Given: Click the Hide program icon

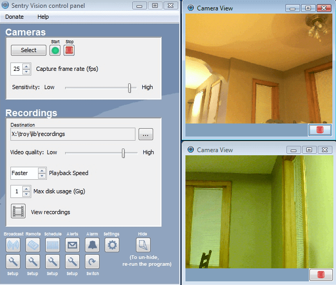Looking at the screenshot, I should click(x=143, y=245).
